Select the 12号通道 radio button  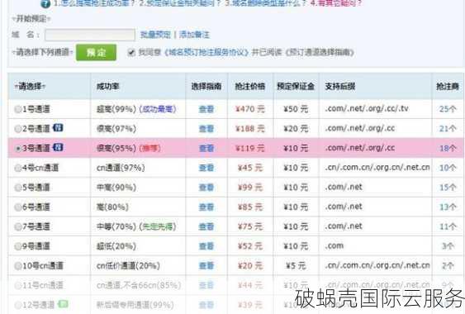tap(18, 305)
